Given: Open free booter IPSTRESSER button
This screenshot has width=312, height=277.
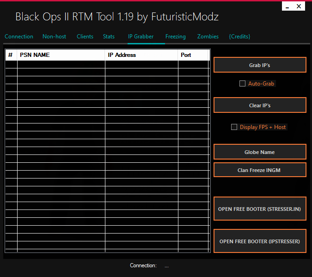Looking at the screenshot, I should 260,241.
